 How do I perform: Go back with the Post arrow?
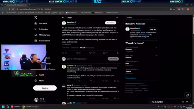[x=63, y=18]
